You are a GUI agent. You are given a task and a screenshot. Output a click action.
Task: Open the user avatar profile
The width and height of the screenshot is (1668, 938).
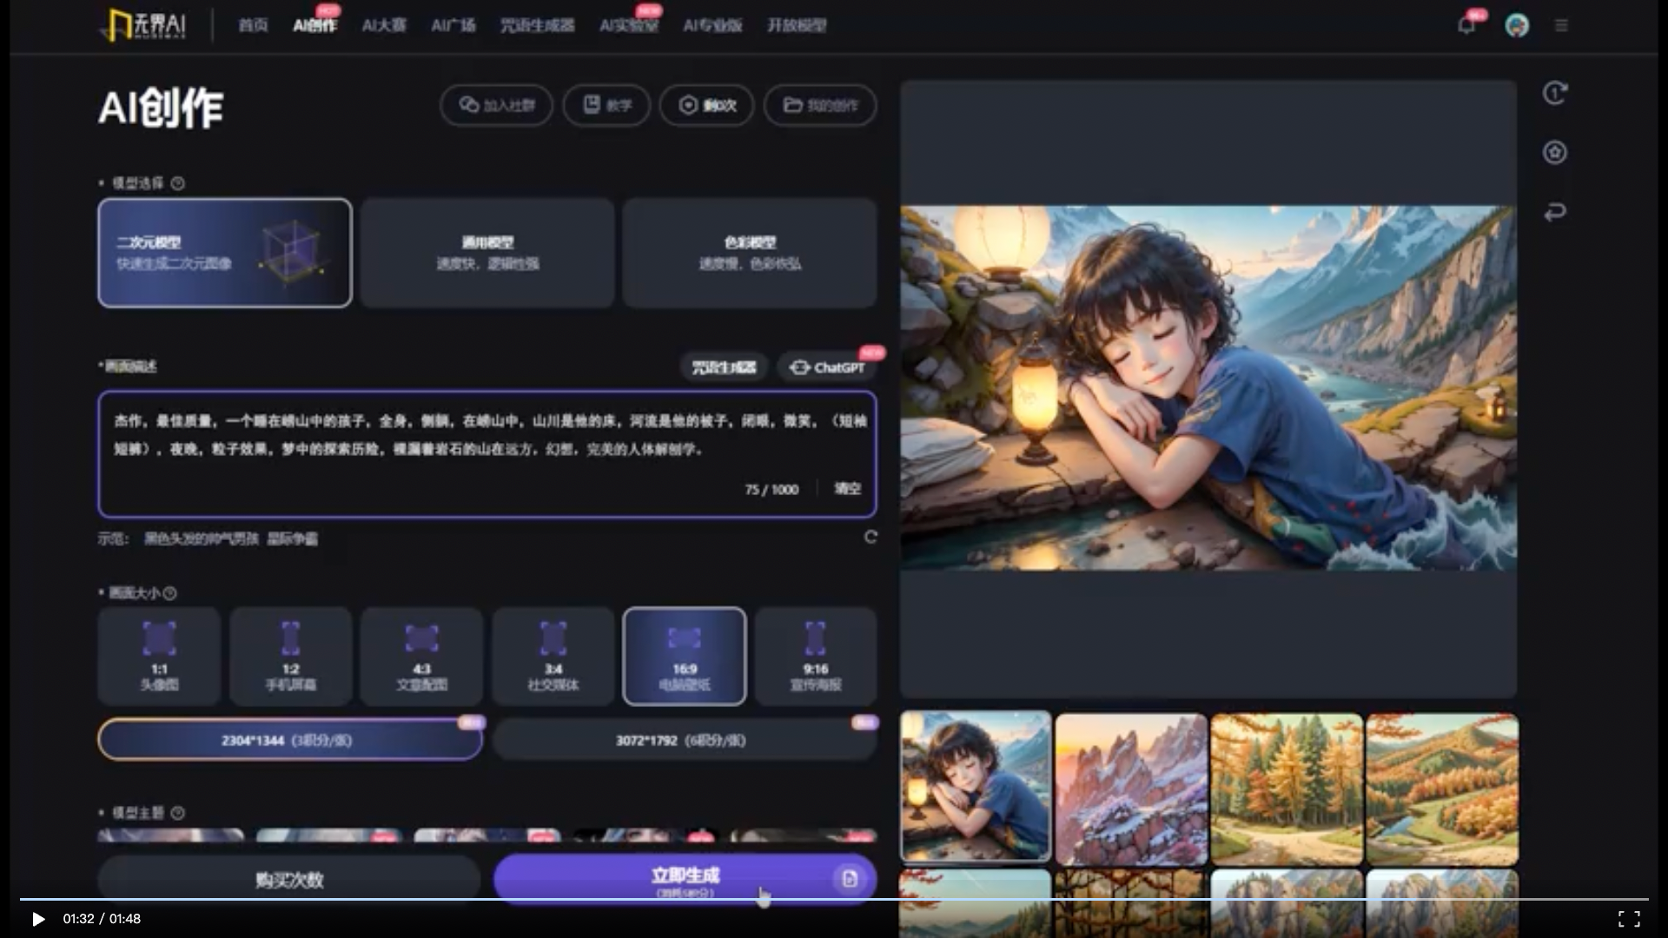pyautogui.click(x=1517, y=25)
